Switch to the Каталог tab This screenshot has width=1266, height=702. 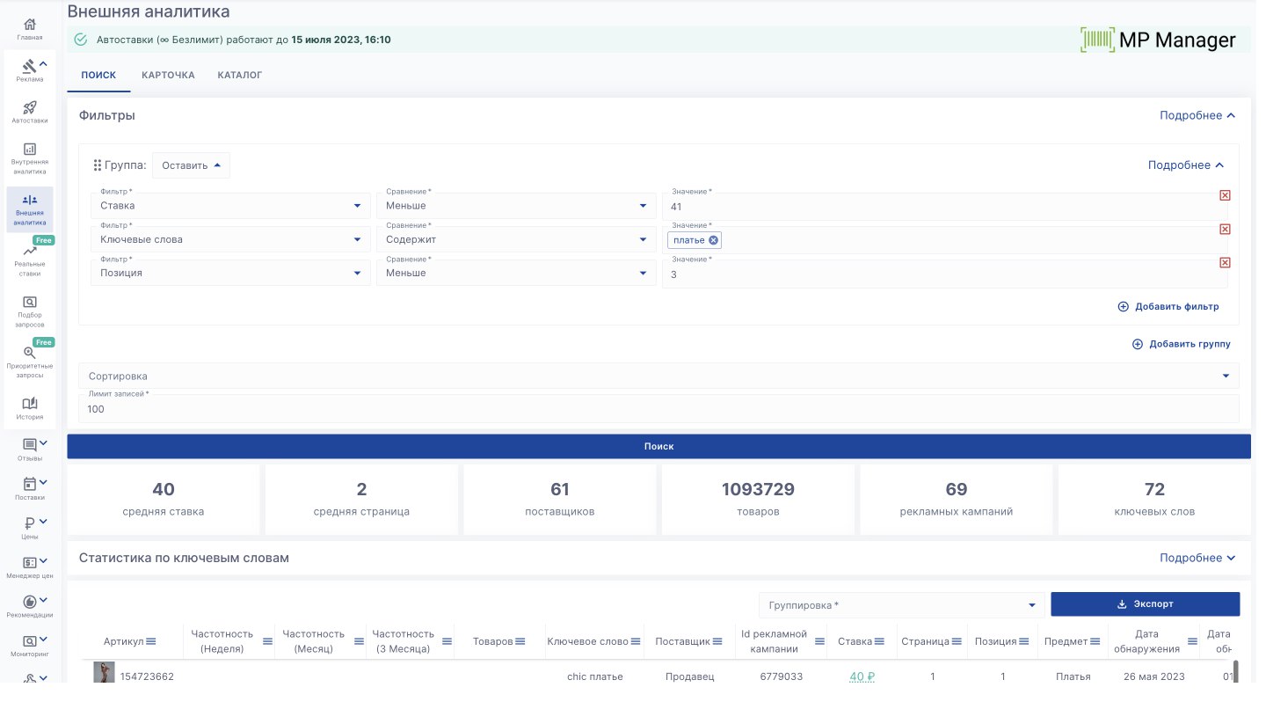point(240,75)
